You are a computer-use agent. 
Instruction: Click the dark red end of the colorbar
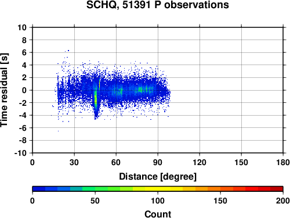pyautogui.click(x=277, y=189)
